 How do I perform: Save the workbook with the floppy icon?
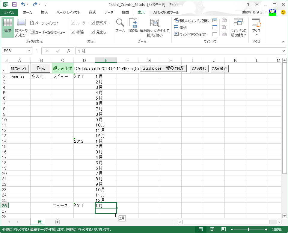tap(14, 4)
